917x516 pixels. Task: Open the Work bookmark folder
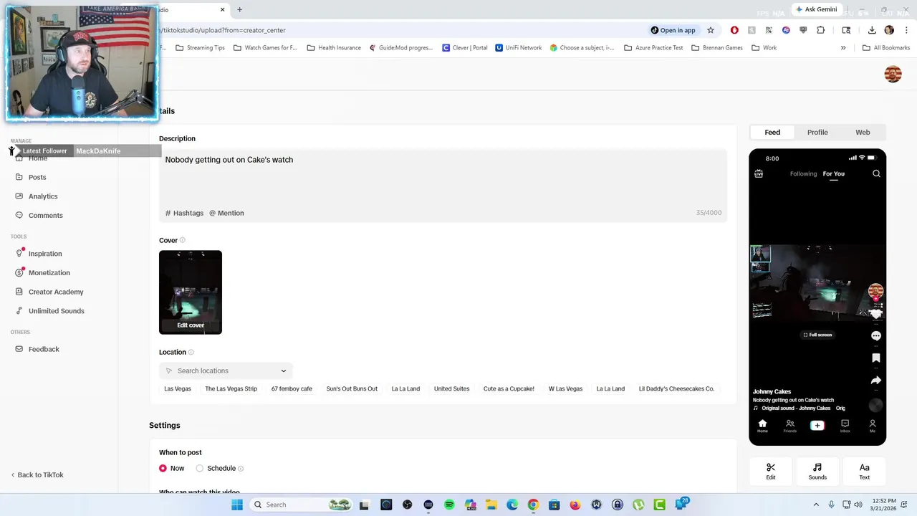[764, 48]
